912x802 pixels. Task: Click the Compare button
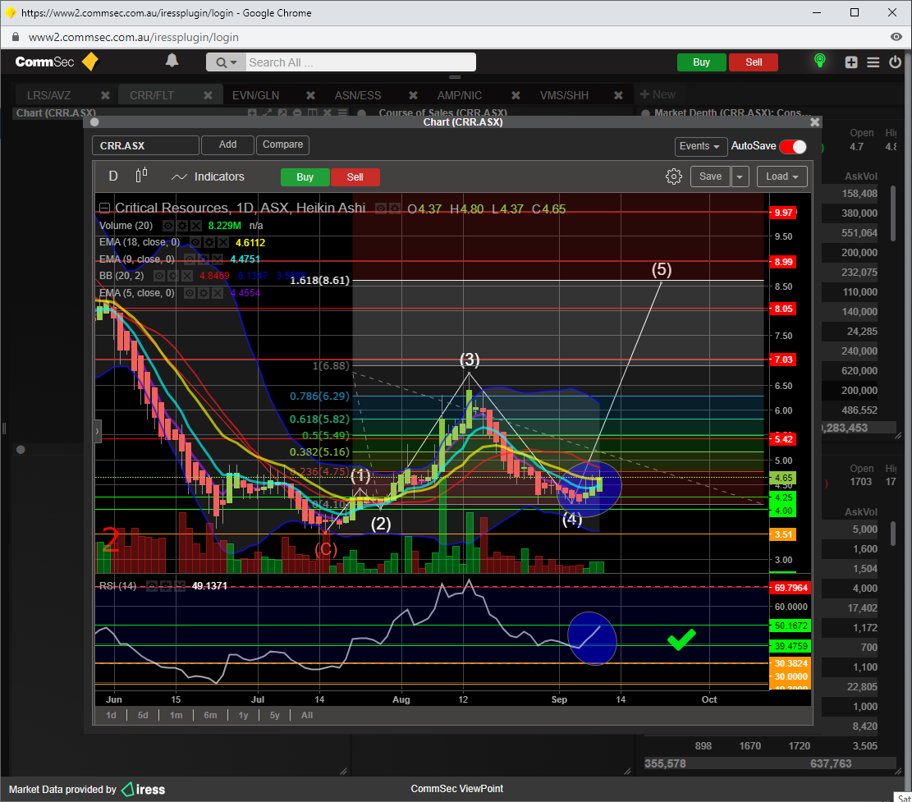click(282, 145)
